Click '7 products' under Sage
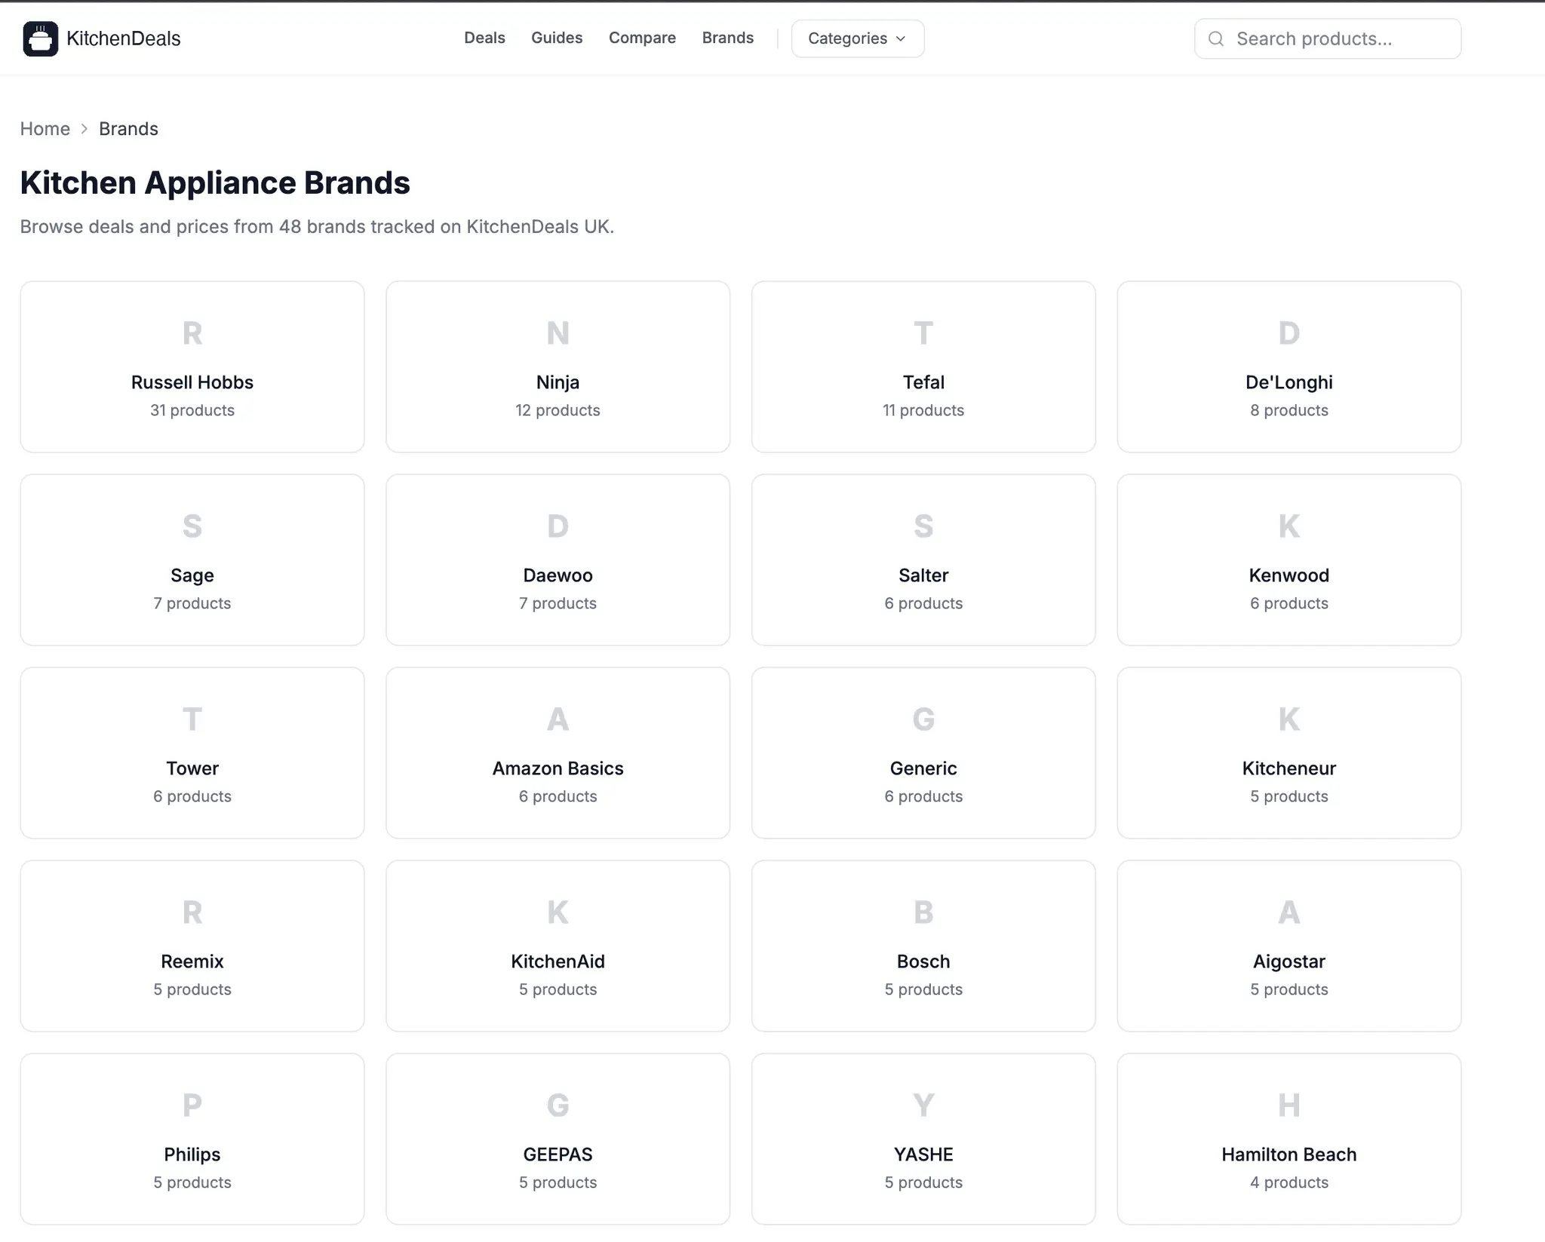Viewport: 1545px width, 1242px height. coord(192,603)
